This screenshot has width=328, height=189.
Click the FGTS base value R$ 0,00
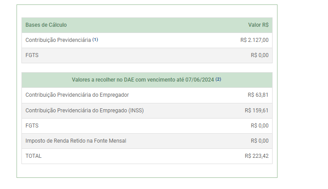coord(260,55)
